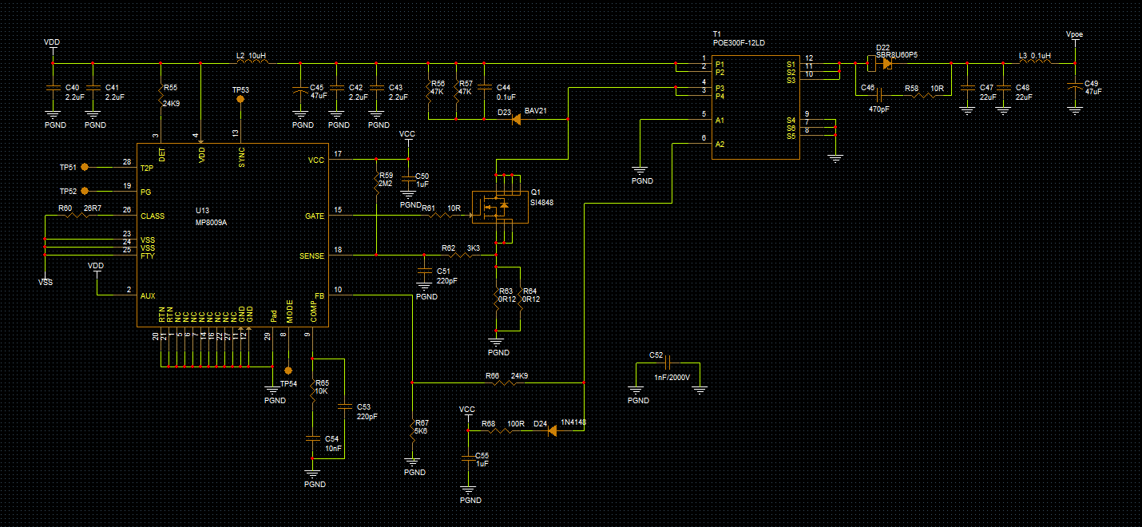Select the R62 3K3 resistor symbol
The height and width of the screenshot is (527, 1142).
(461, 256)
